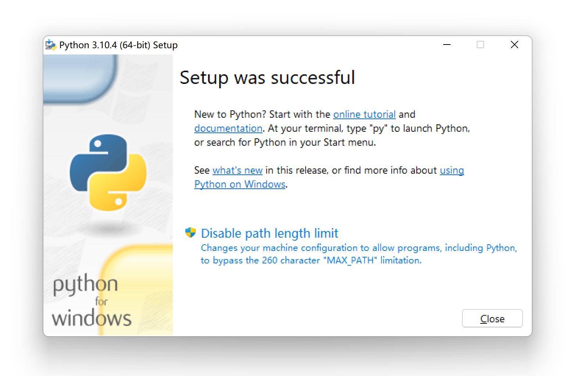Click the blue rounded shape in banner

(79, 78)
